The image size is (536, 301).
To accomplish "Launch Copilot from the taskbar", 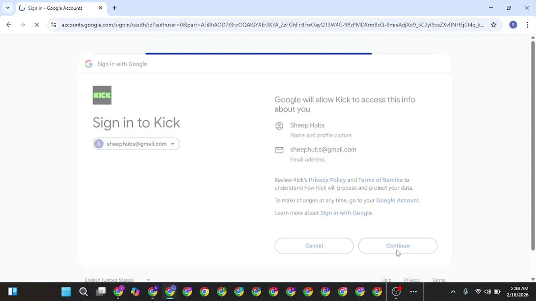I will [135, 292].
